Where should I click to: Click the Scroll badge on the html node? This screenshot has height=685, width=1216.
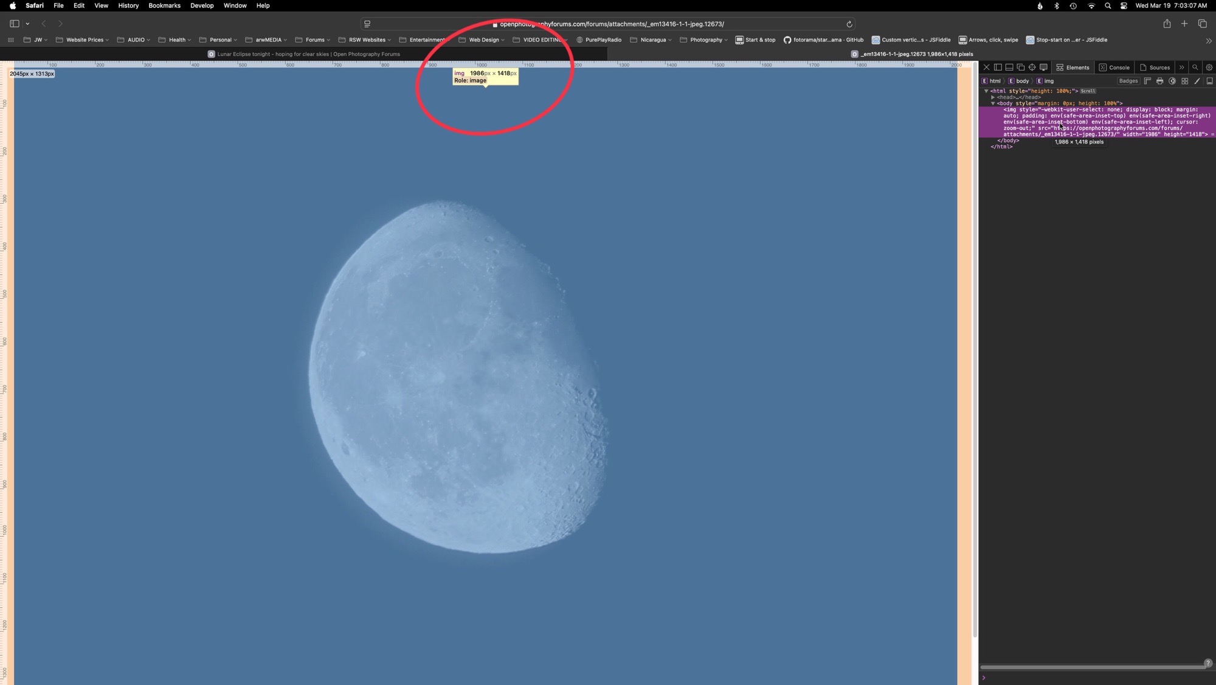(1088, 91)
